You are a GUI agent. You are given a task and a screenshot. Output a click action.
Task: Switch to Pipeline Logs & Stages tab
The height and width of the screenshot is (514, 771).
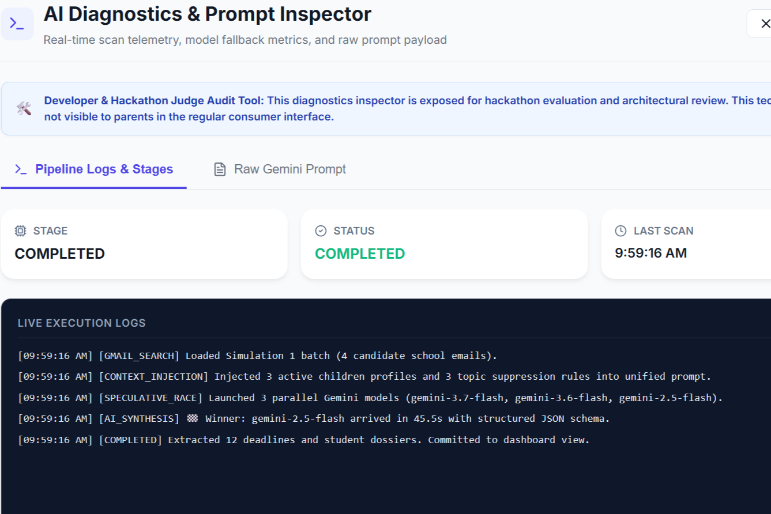point(94,169)
